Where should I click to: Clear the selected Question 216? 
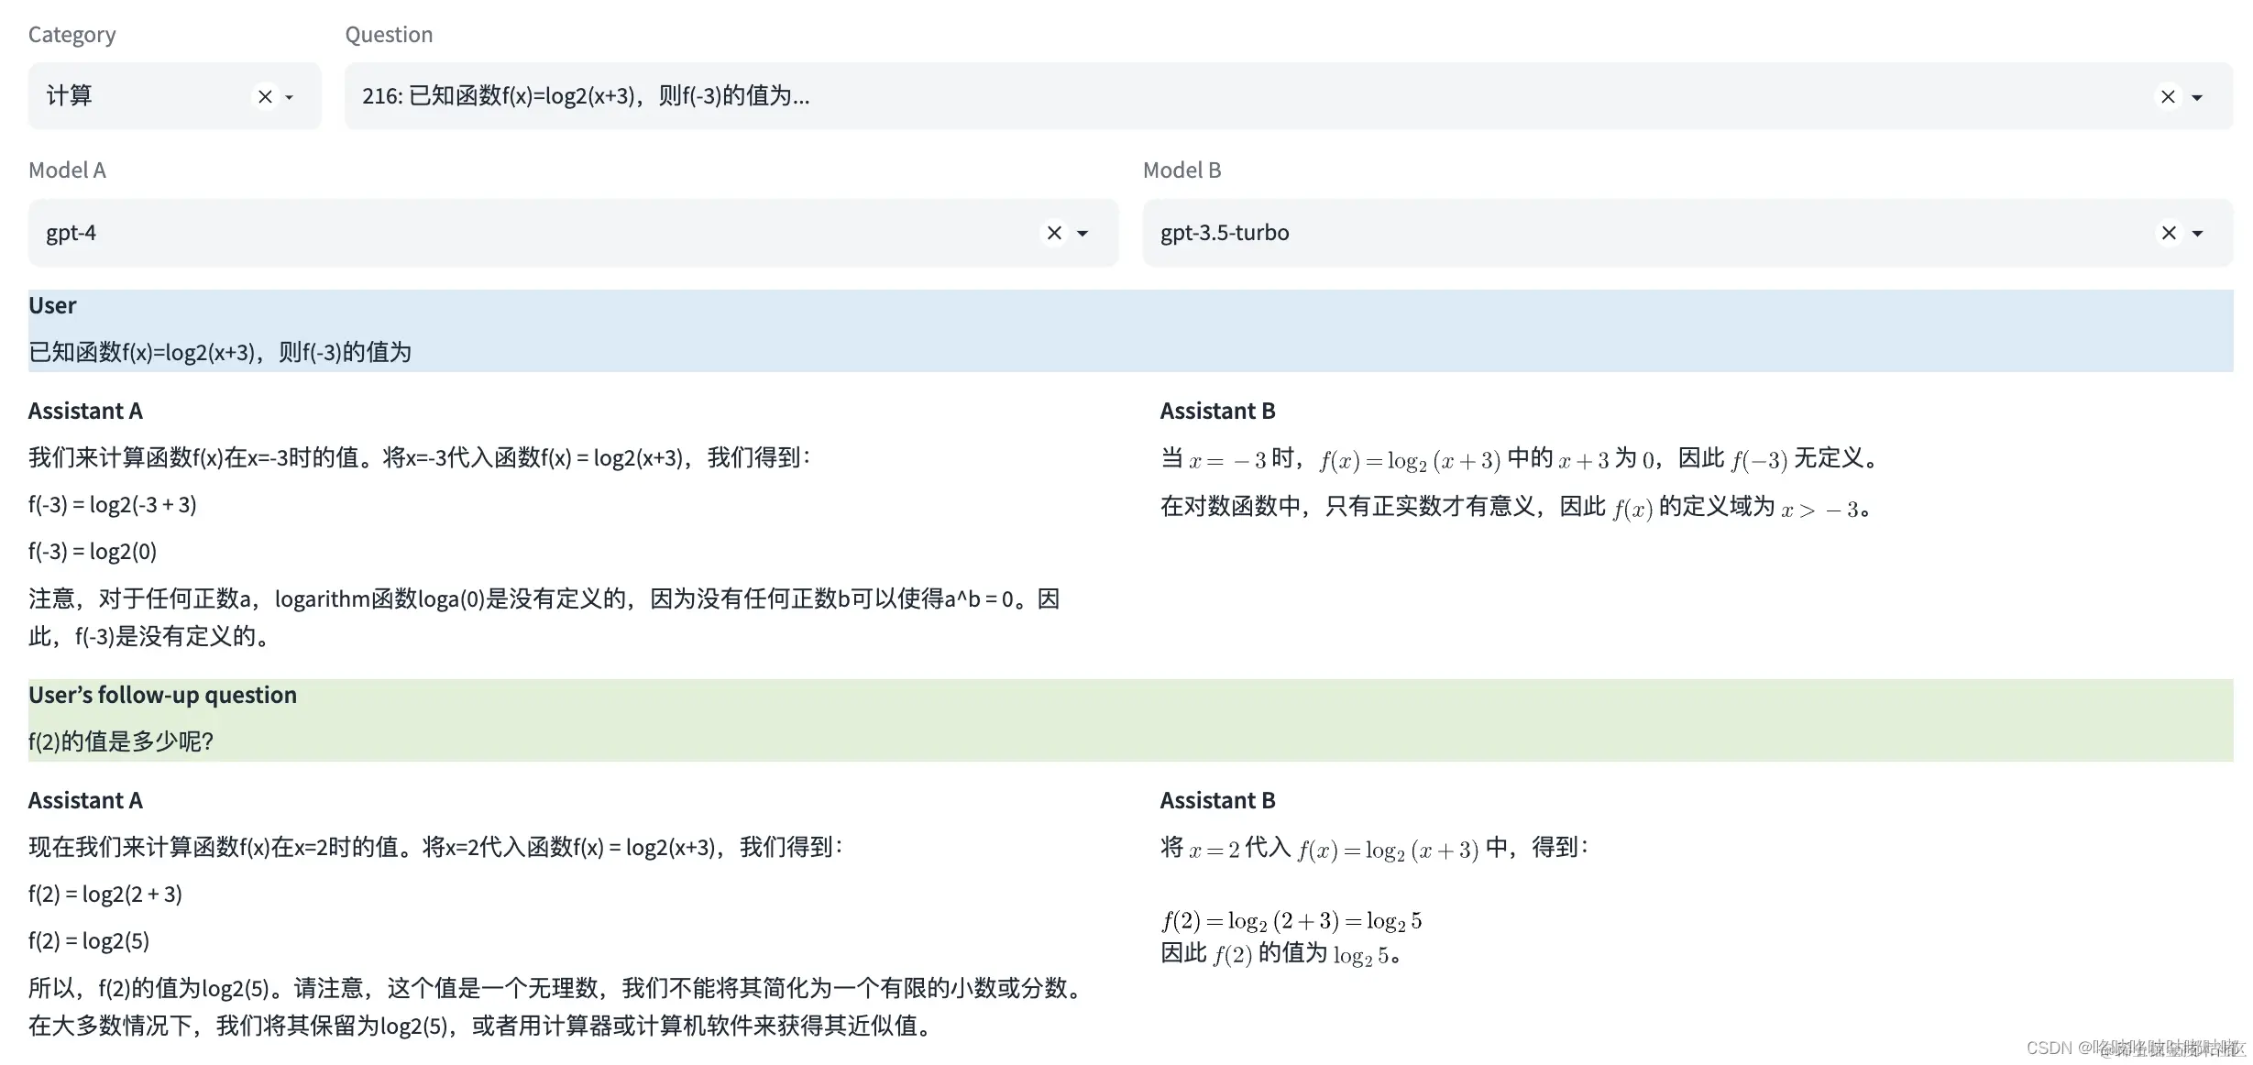[2168, 96]
